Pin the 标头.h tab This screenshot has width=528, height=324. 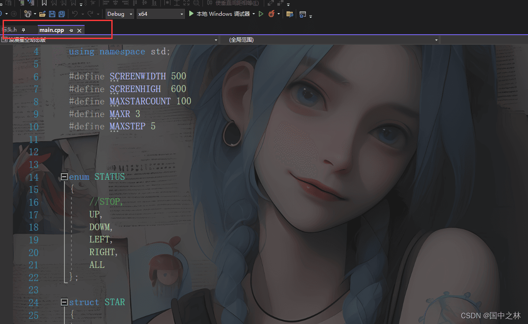tap(23, 30)
